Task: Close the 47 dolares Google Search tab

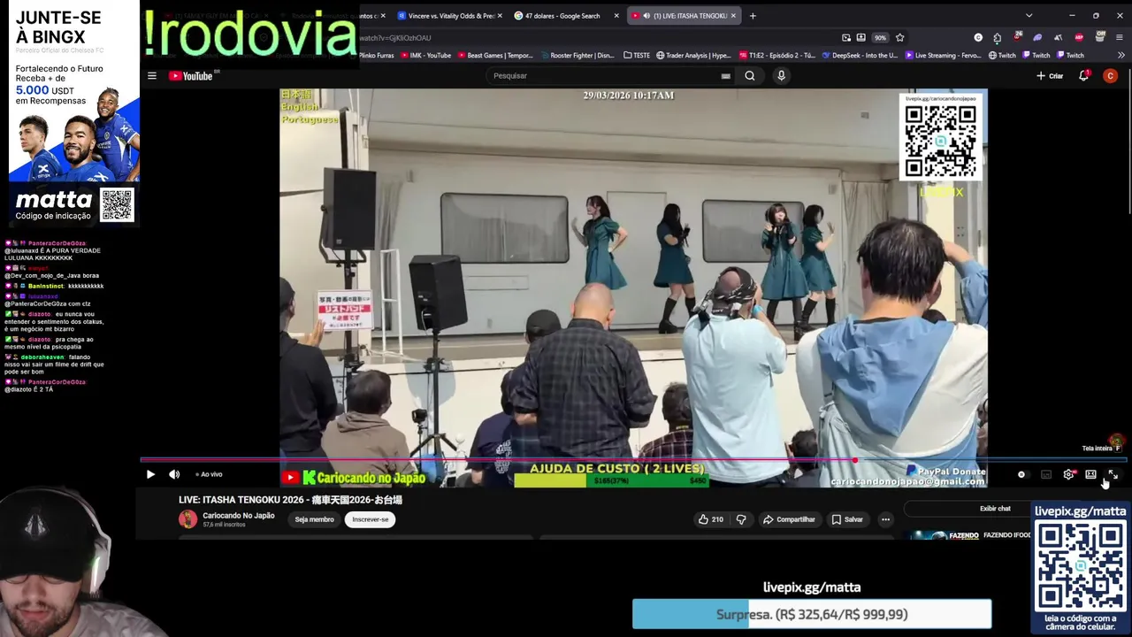Action: (616, 16)
